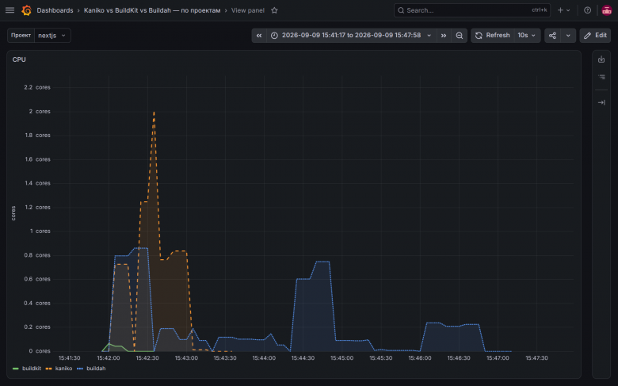Click the dock sidebar arrow icon

click(601, 102)
